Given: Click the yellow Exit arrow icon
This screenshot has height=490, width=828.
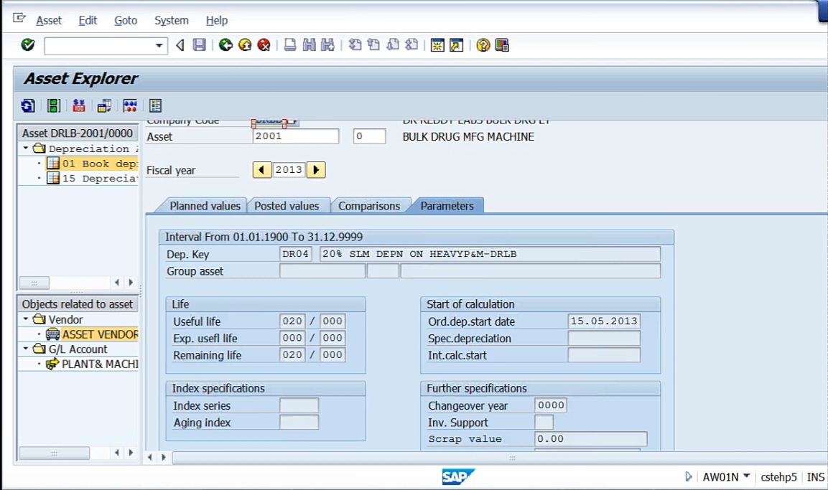Looking at the screenshot, I should pyautogui.click(x=244, y=45).
